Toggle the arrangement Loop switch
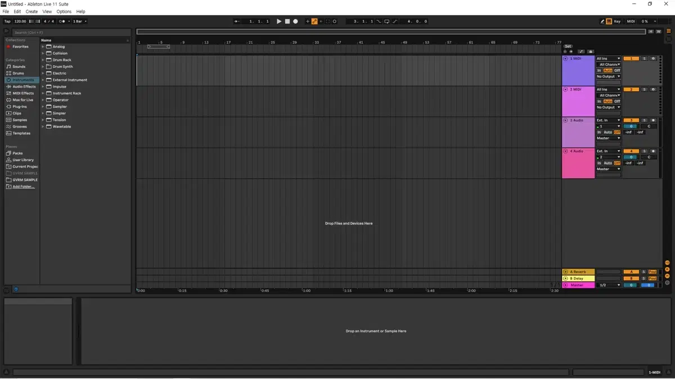Image resolution: width=675 pixels, height=379 pixels. pos(387,21)
